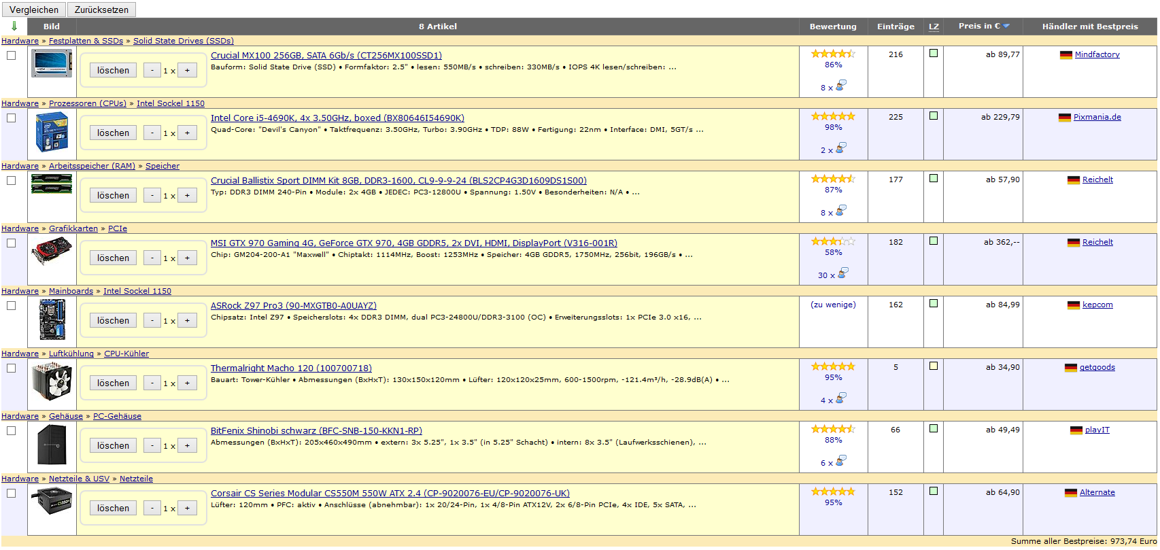Click the Zurücksetzen button
Screen dimensions: 1160x550
tap(101, 10)
